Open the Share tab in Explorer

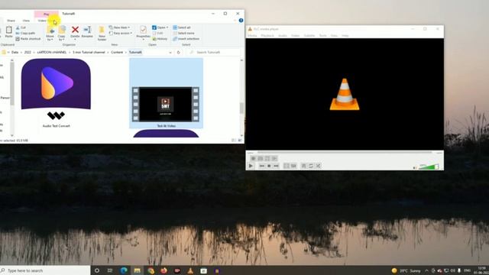11,21
